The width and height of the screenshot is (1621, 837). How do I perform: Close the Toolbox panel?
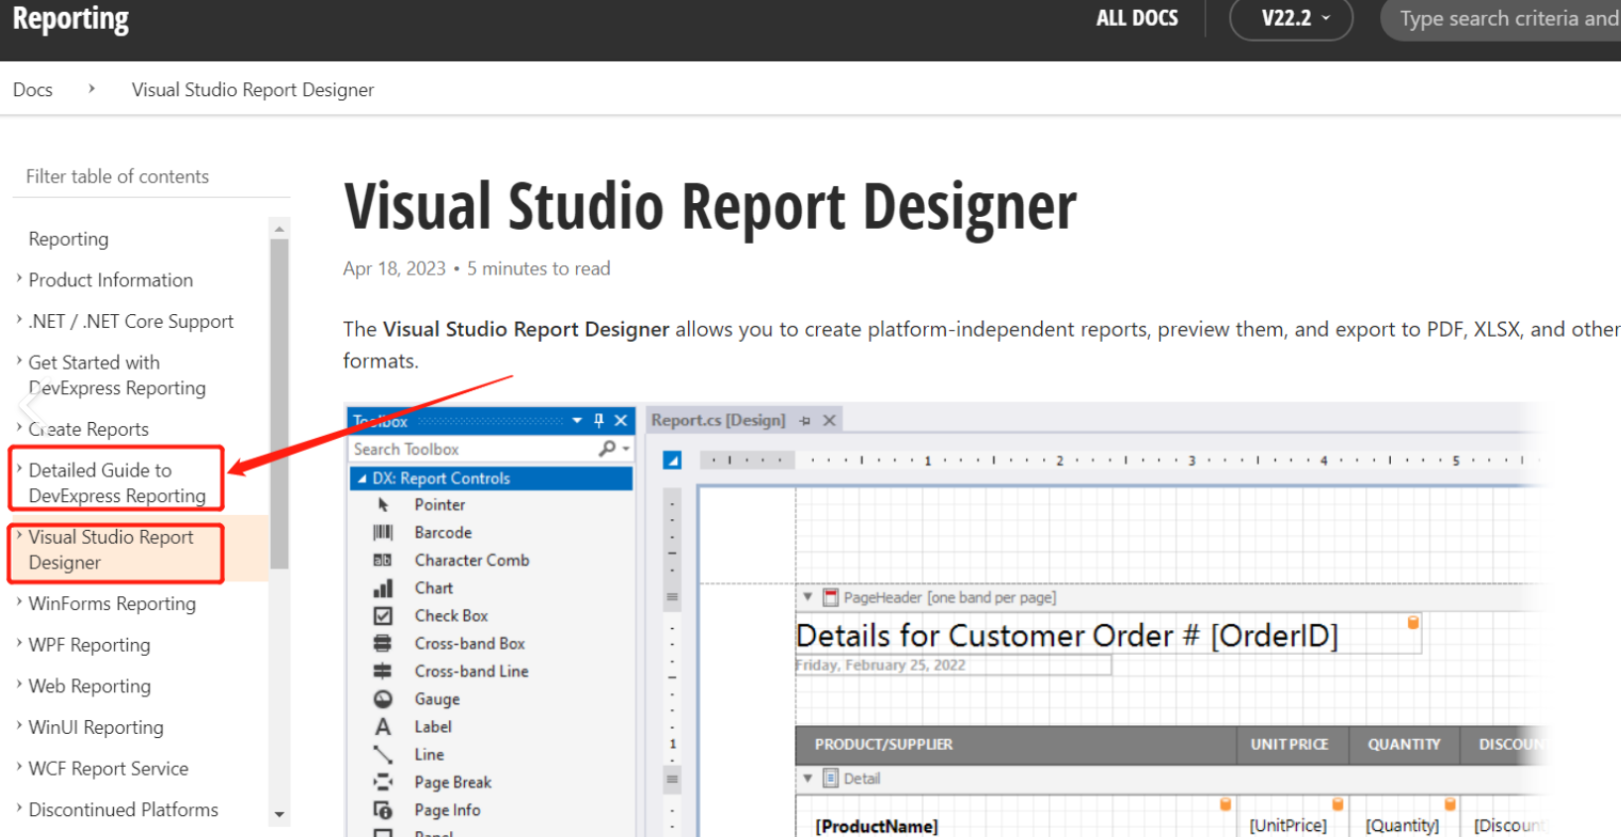click(x=622, y=420)
